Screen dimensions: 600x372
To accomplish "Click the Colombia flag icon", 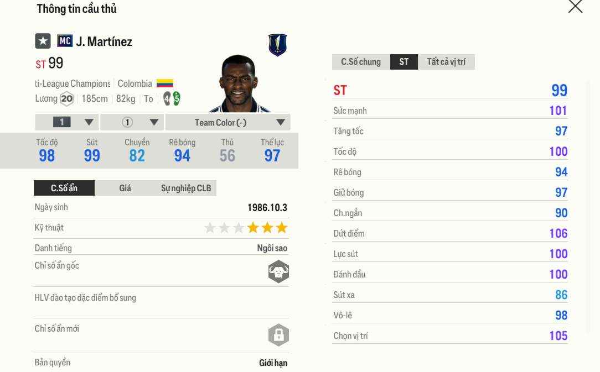I will (x=164, y=83).
